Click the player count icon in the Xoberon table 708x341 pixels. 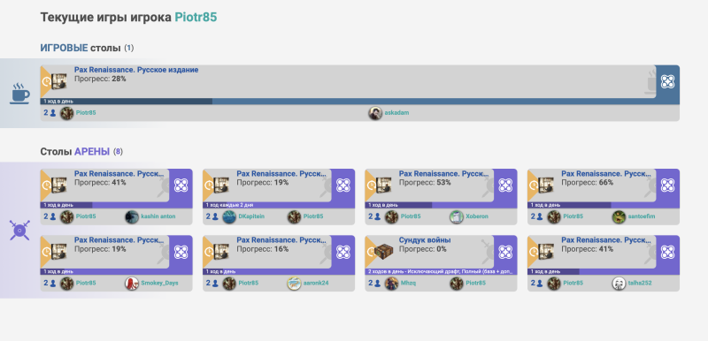point(378,216)
